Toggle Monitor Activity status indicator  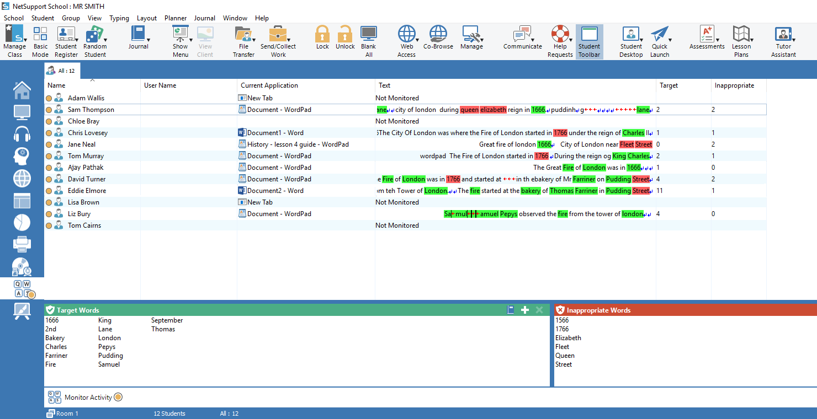tap(118, 397)
